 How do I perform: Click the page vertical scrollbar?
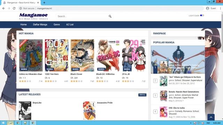coord(222,33)
